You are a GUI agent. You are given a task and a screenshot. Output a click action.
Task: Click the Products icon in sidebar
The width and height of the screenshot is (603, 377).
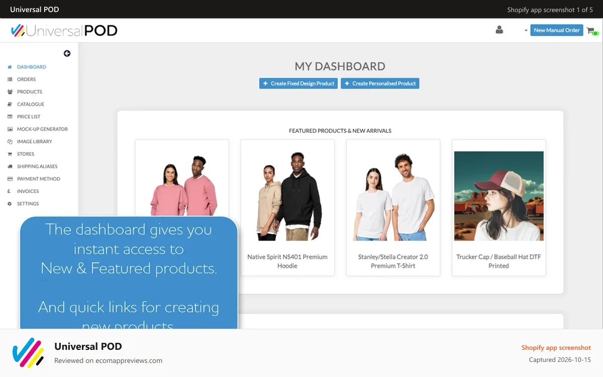coord(10,92)
